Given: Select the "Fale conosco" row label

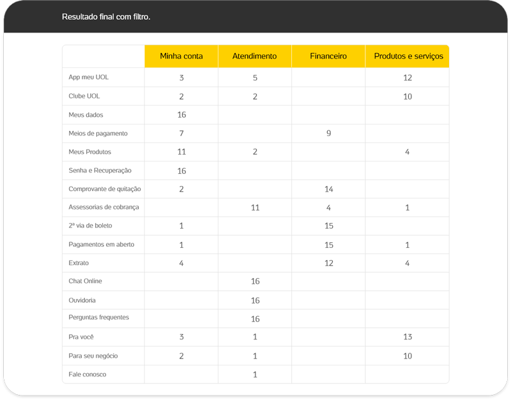Looking at the screenshot, I should click(x=88, y=374).
